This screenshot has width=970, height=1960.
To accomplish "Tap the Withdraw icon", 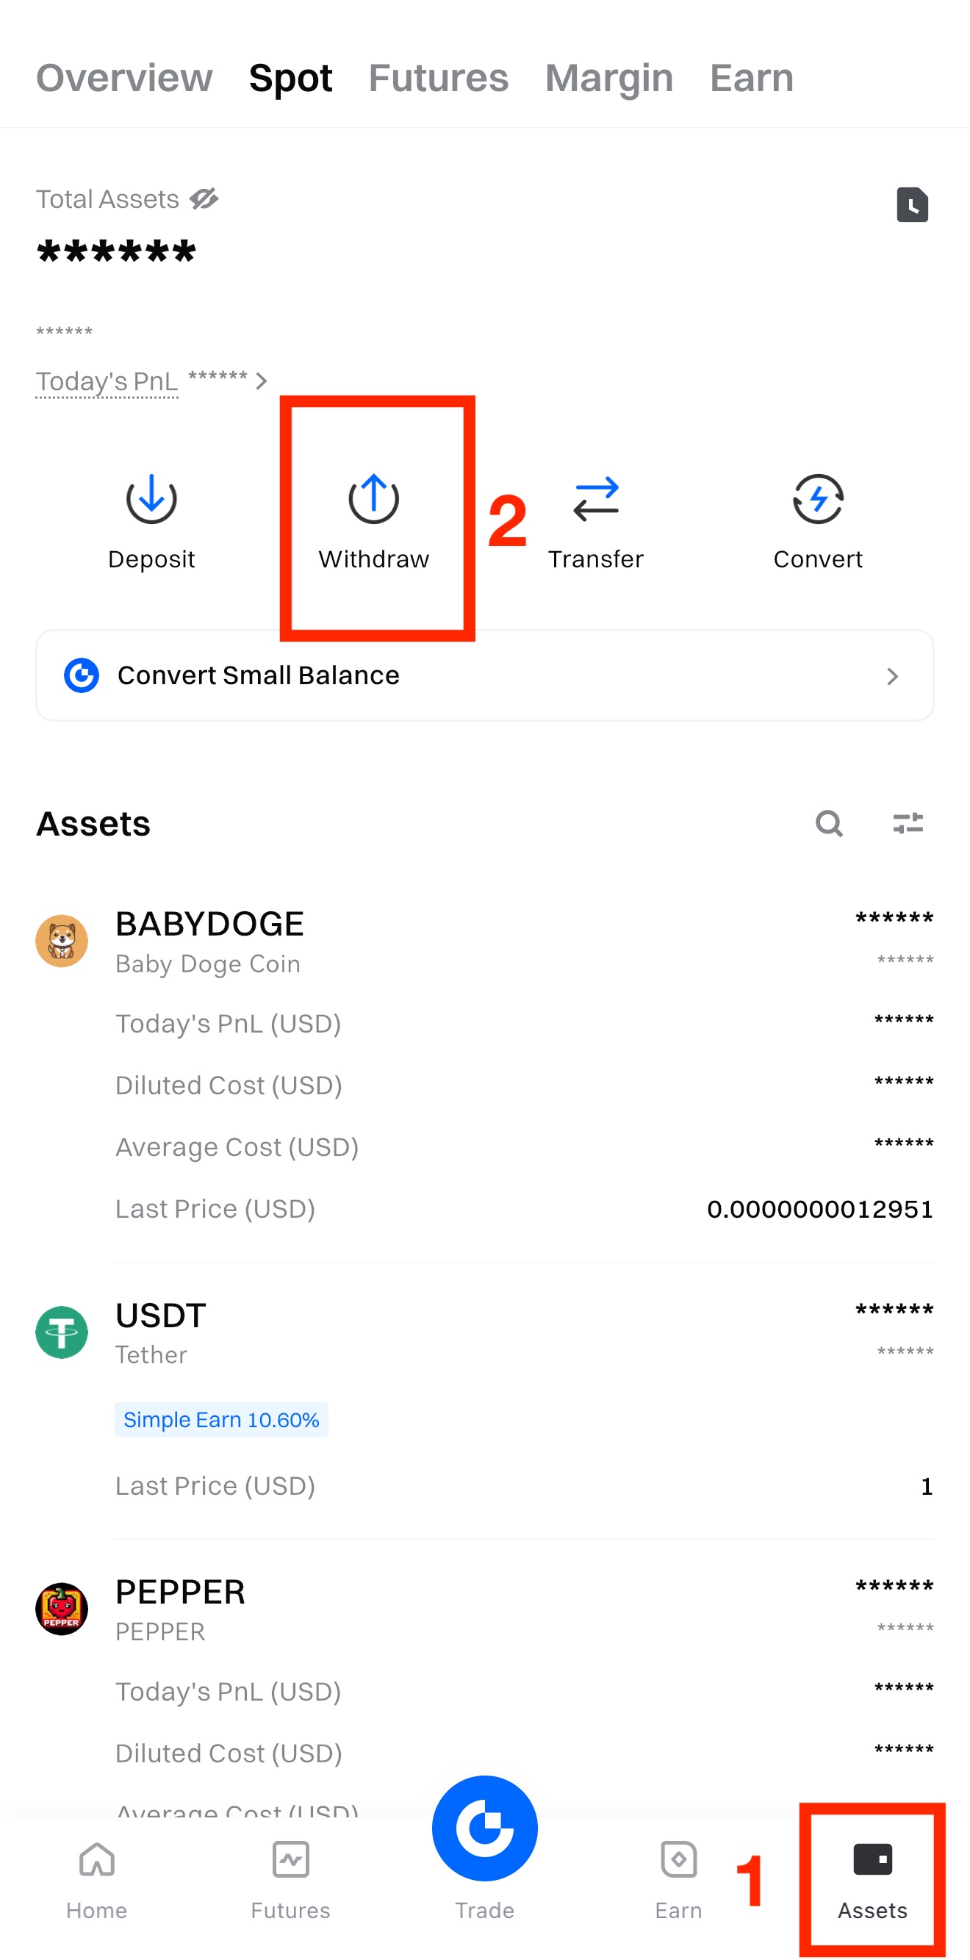I will (x=373, y=499).
